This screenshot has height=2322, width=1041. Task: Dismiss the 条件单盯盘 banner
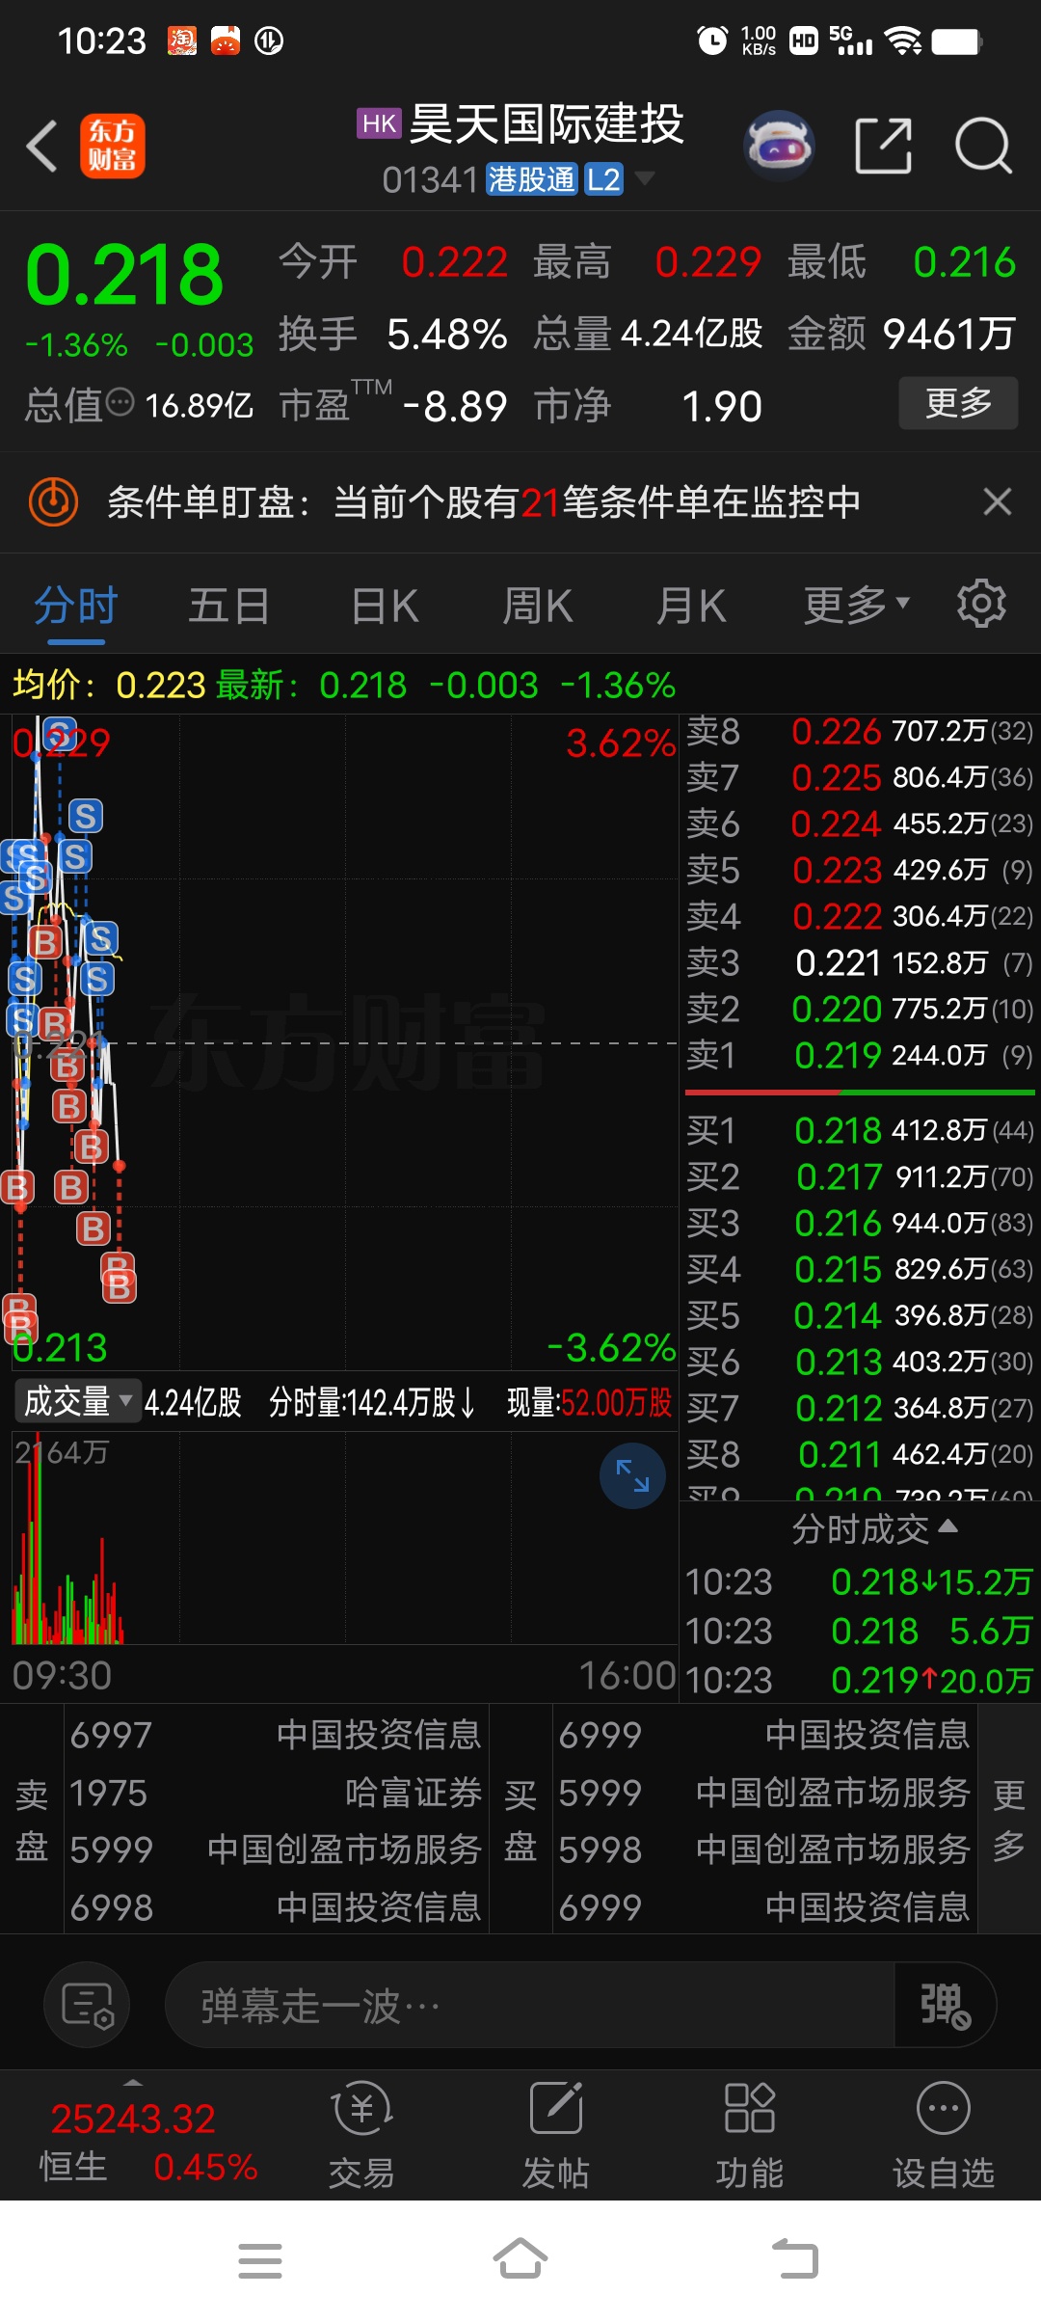point(997,501)
